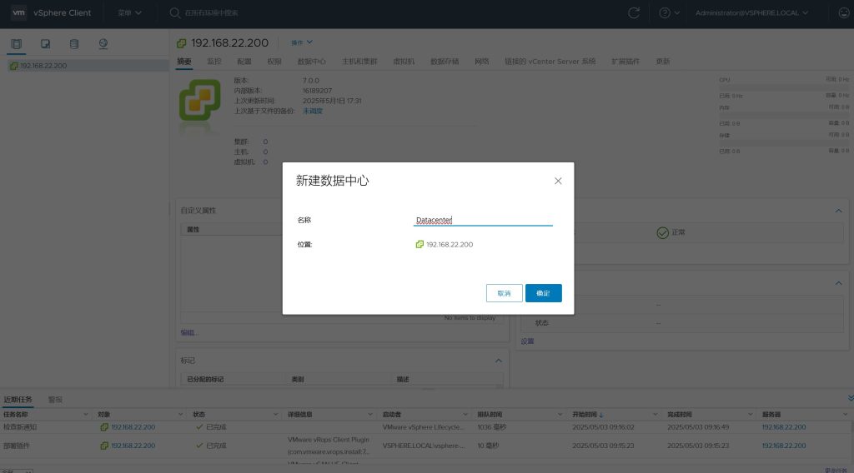Image resolution: width=854 pixels, height=473 pixels.
Task: Select 192.168.22.200 in the inventory tree
Action: pyautogui.click(x=43, y=66)
